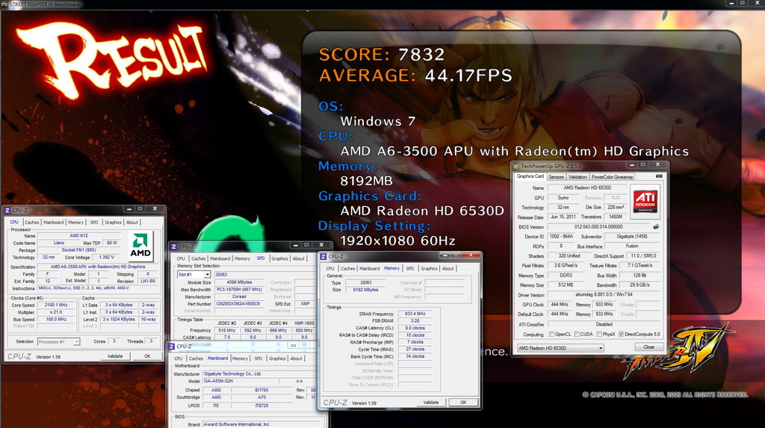This screenshot has width=765, height=428.
Task: Click the Close button in GPU-Z
Action: (648, 347)
